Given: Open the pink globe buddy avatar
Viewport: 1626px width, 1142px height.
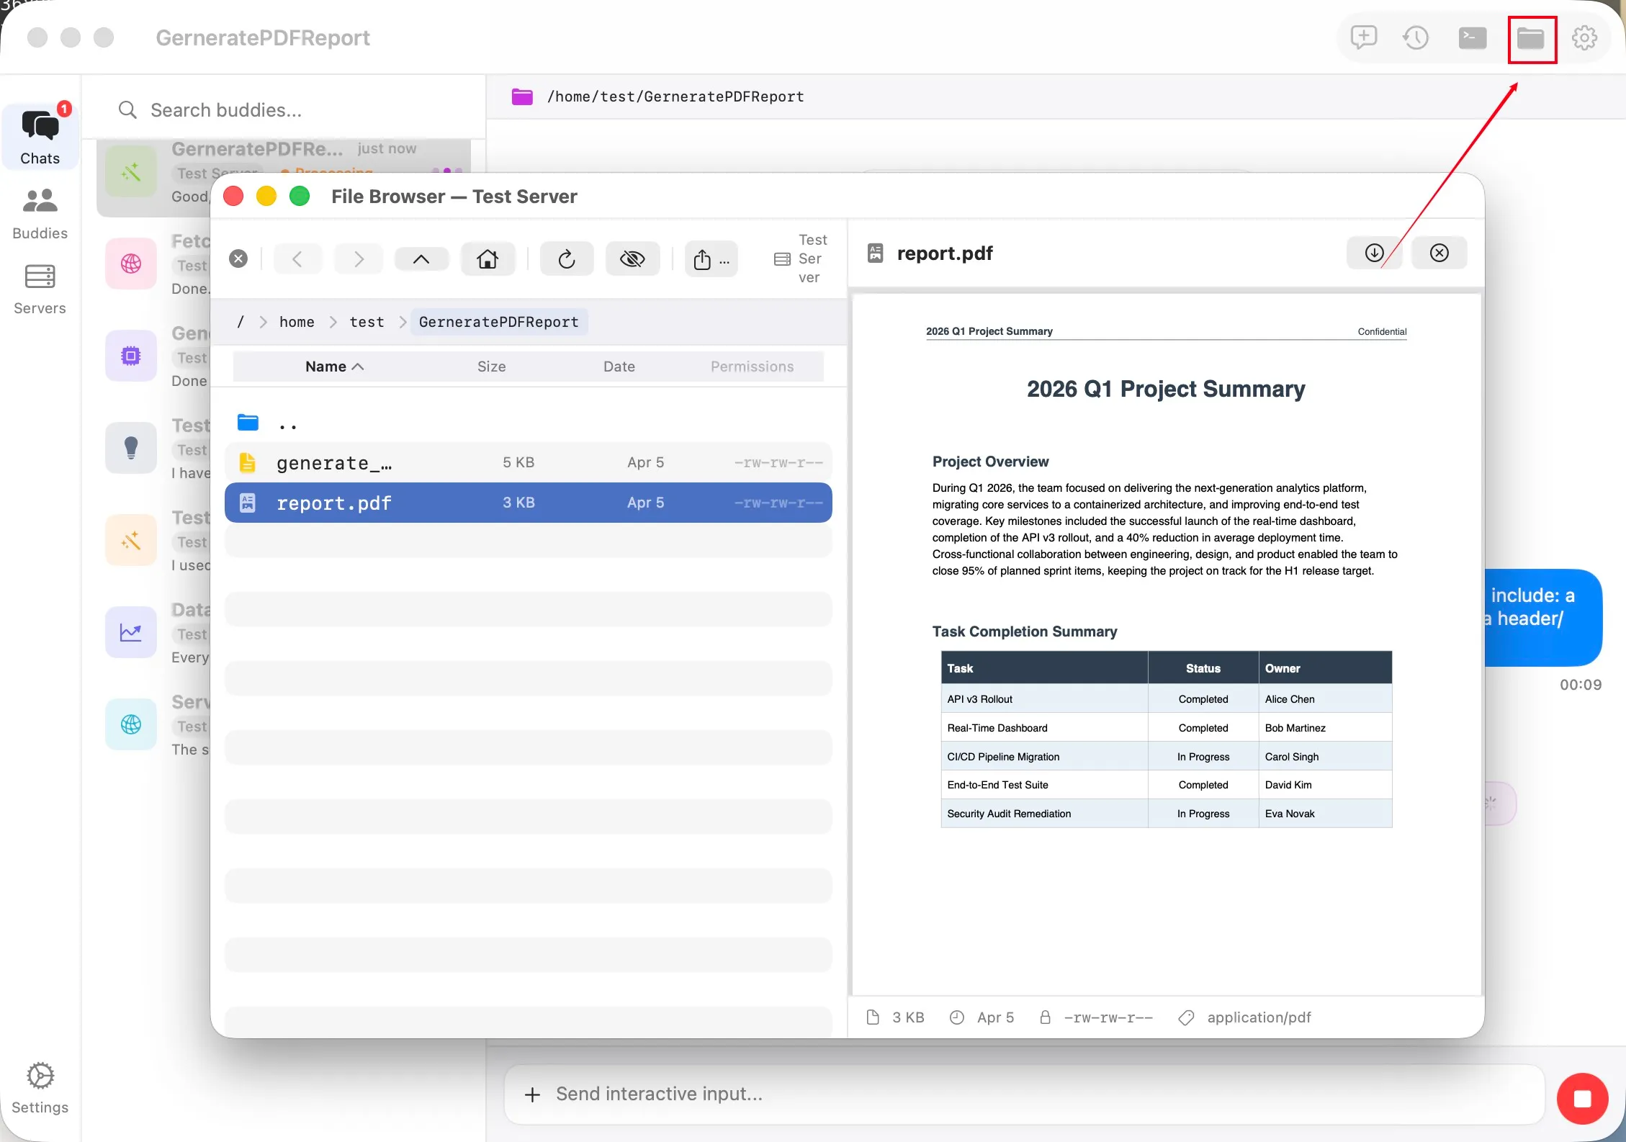Looking at the screenshot, I should 131,264.
